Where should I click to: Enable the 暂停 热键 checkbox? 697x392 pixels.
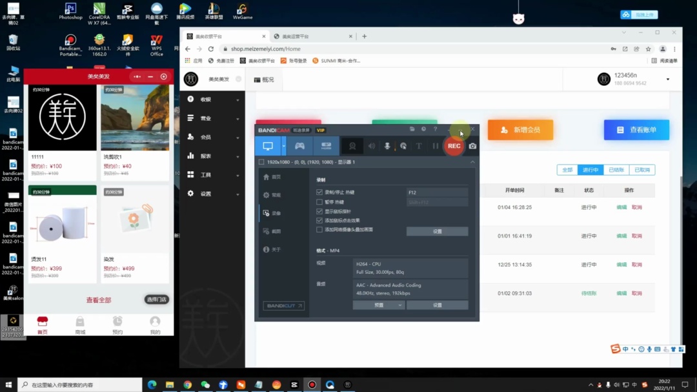tap(319, 202)
